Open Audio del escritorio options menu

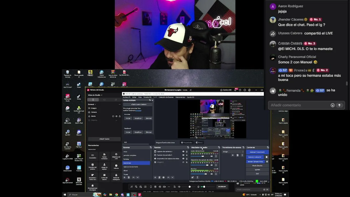click(216, 156)
